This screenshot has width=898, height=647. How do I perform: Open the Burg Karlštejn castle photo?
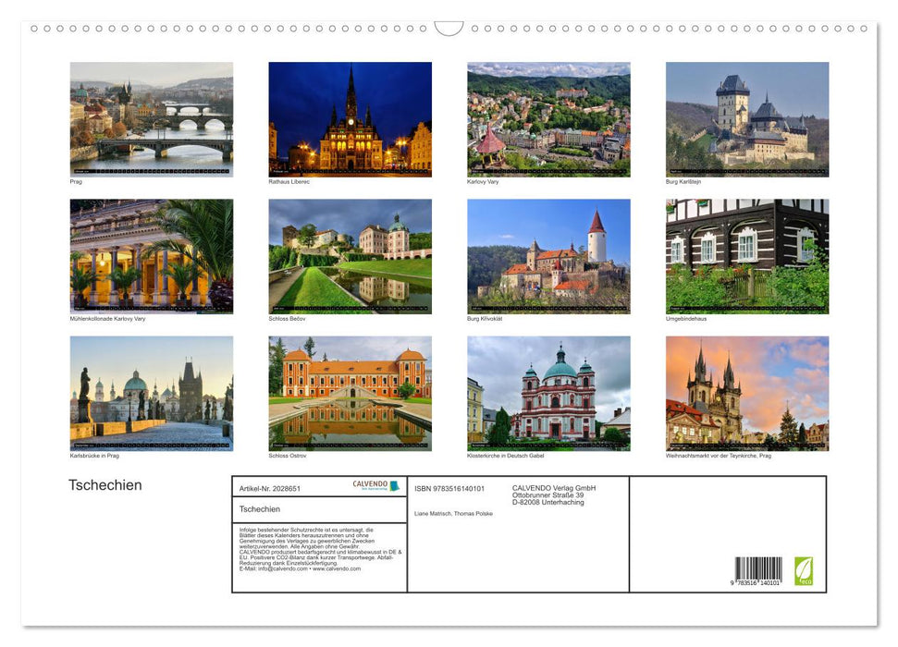748,118
